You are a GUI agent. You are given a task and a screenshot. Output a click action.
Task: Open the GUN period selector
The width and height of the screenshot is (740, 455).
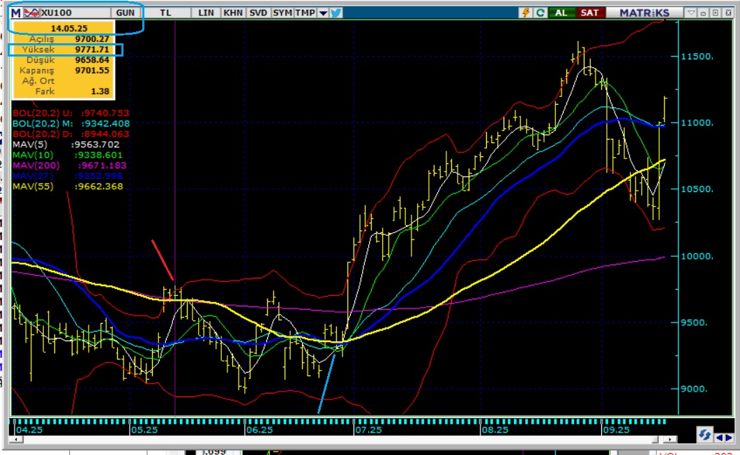(126, 13)
